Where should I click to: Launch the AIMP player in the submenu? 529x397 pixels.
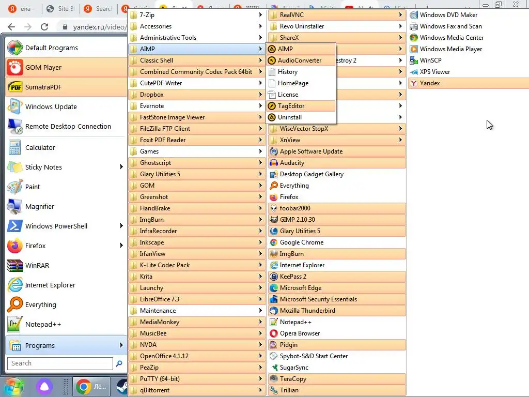point(301,49)
